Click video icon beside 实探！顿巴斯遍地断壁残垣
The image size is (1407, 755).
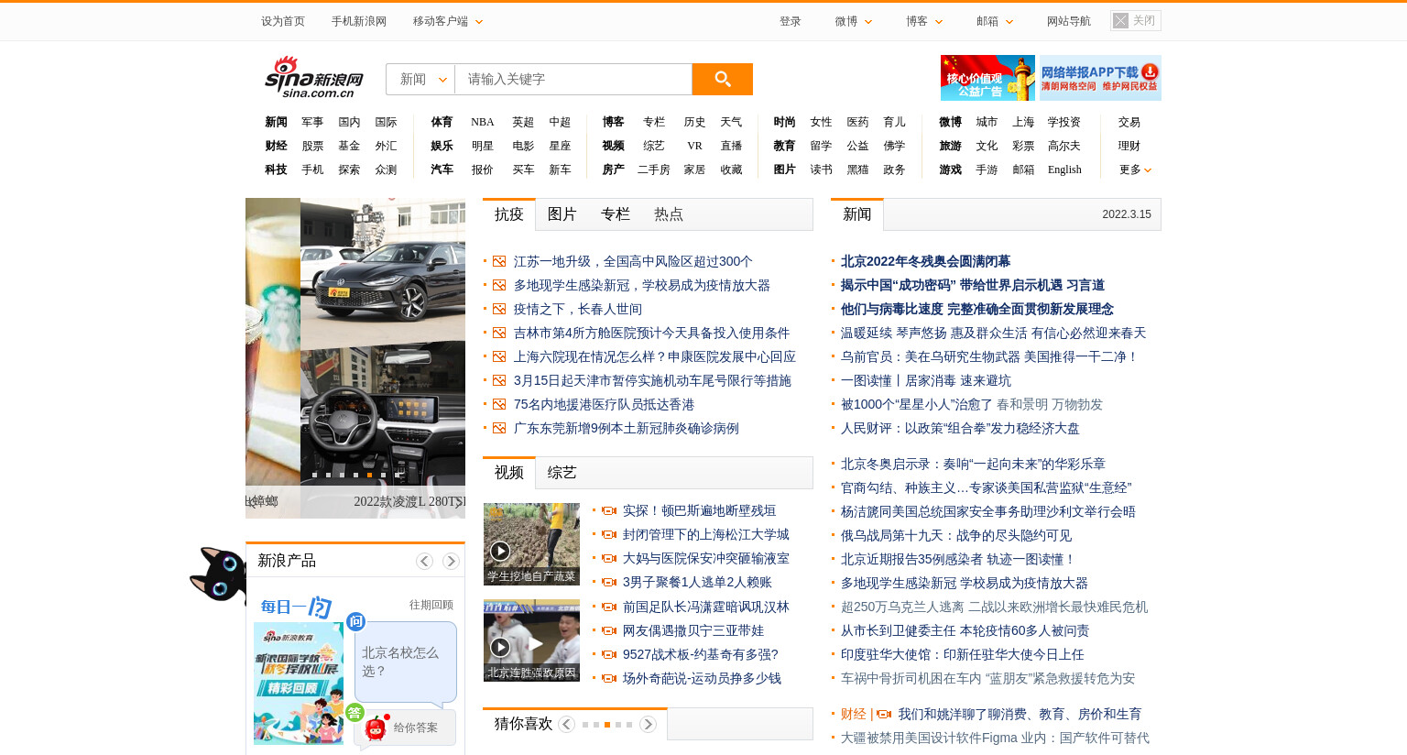[x=609, y=510]
